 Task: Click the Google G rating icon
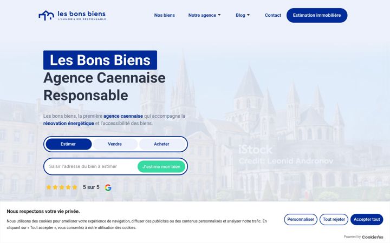pyautogui.click(x=108, y=187)
